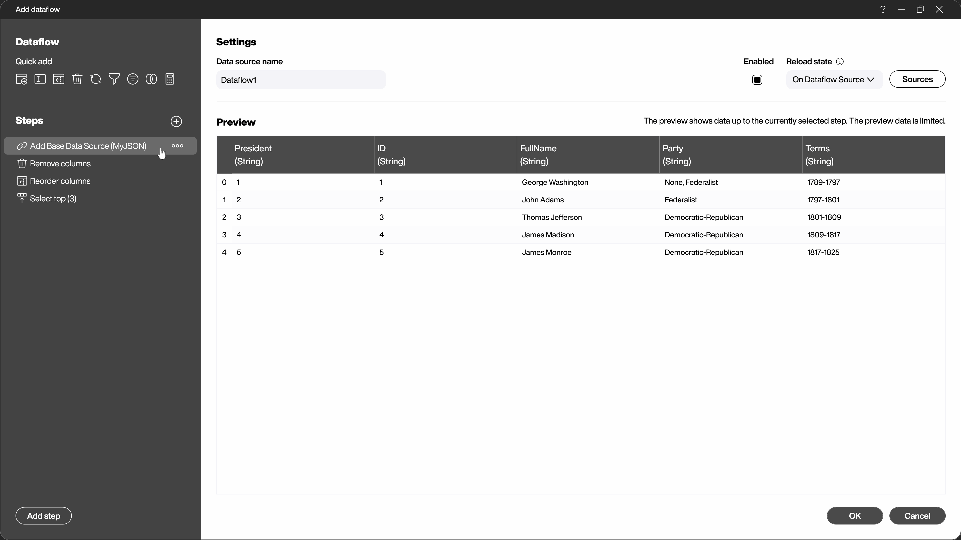Click the quick add funnel filter icon

tap(114, 79)
